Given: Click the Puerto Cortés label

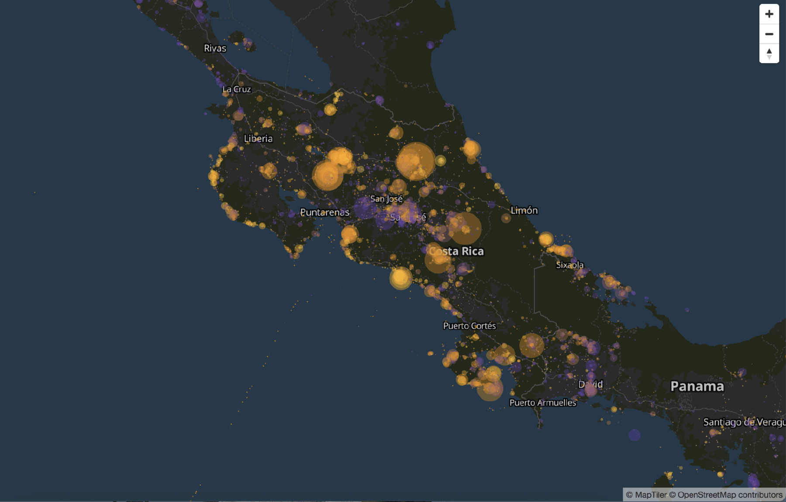Looking at the screenshot, I should (469, 326).
